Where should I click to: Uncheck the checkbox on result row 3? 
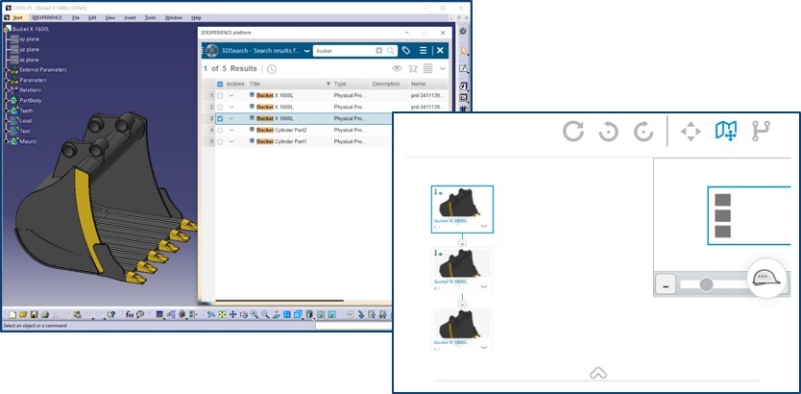pyautogui.click(x=220, y=118)
